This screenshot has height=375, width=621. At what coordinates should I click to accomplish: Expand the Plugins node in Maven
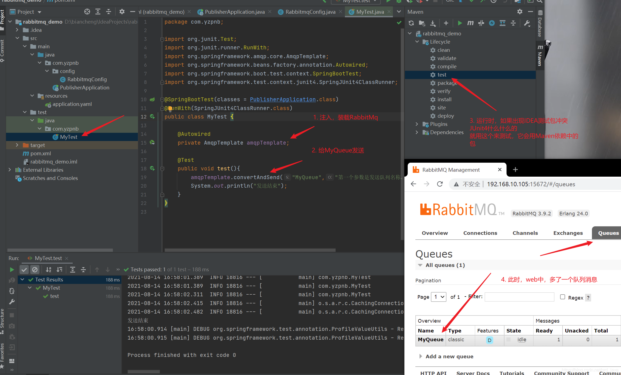click(417, 124)
